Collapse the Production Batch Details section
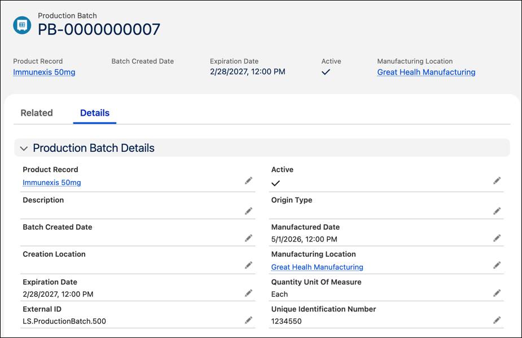Image resolution: width=522 pixels, height=338 pixels. 24,148
